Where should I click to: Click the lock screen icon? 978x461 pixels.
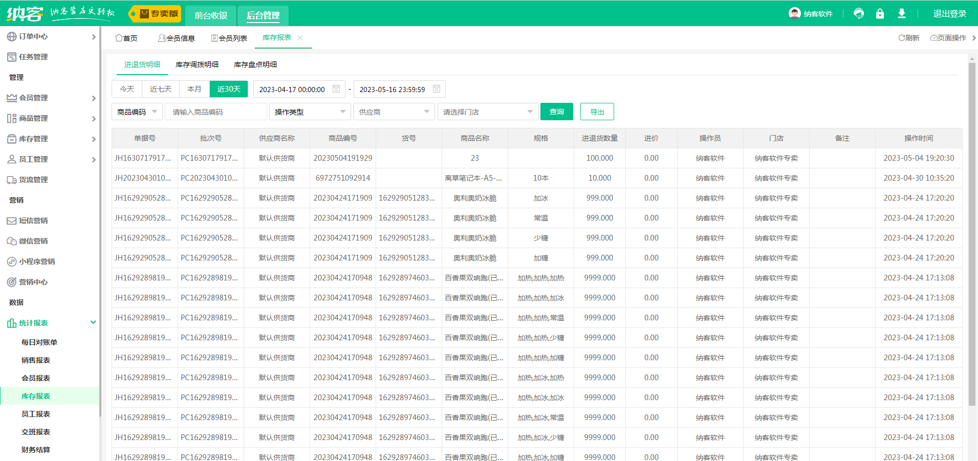(880, 13)
